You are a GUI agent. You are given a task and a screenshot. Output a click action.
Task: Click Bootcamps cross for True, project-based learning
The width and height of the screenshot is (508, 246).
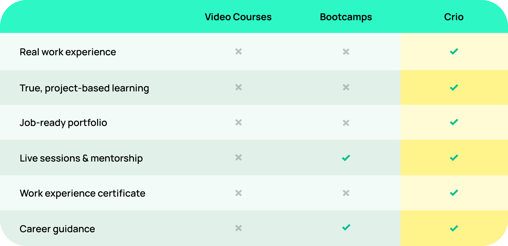(x=346, y=87)
